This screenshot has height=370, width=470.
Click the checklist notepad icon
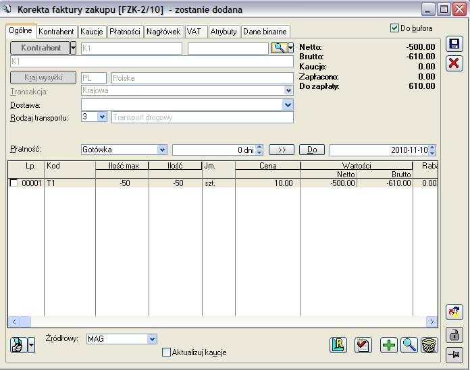coord(363,345)
